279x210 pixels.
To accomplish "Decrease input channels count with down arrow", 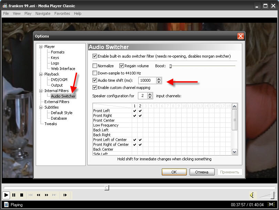I will tap(150, 97).
